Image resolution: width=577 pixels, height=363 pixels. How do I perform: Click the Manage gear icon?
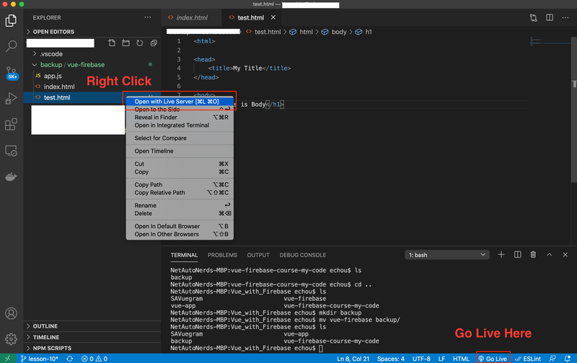click(11, 338)
